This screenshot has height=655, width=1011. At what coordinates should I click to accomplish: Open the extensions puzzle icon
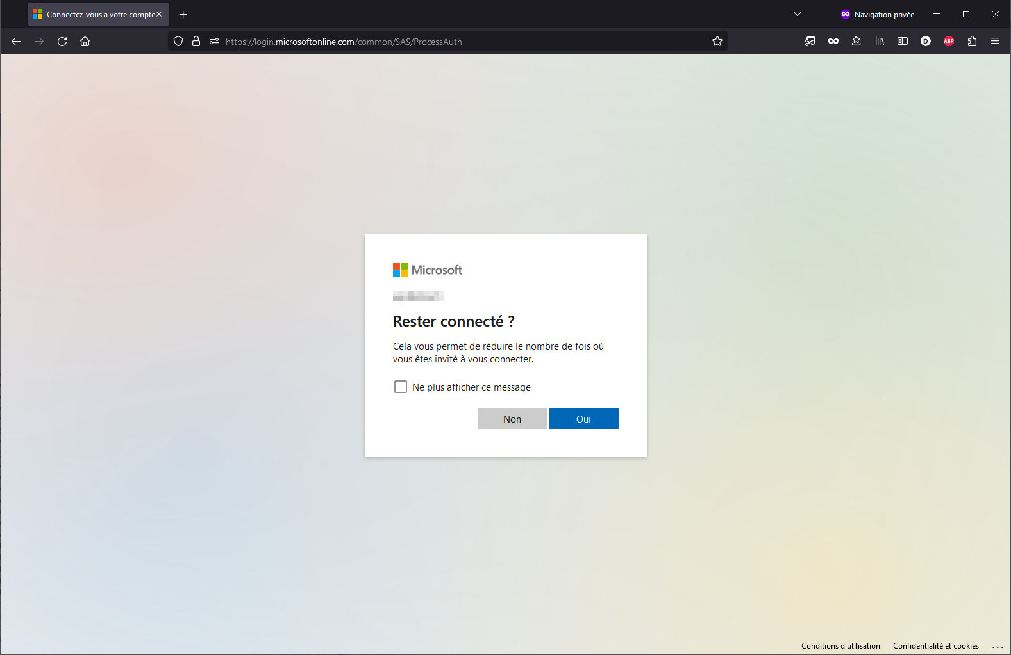972,42
